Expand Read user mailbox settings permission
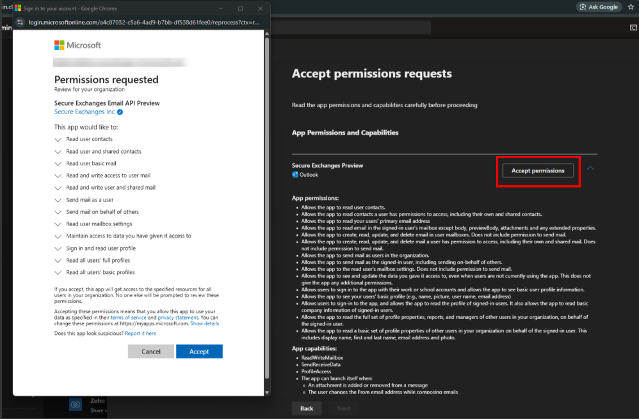 [58, 224]
